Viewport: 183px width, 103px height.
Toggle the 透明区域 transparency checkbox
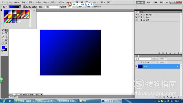pyautogui.click(x=93, y=7)
